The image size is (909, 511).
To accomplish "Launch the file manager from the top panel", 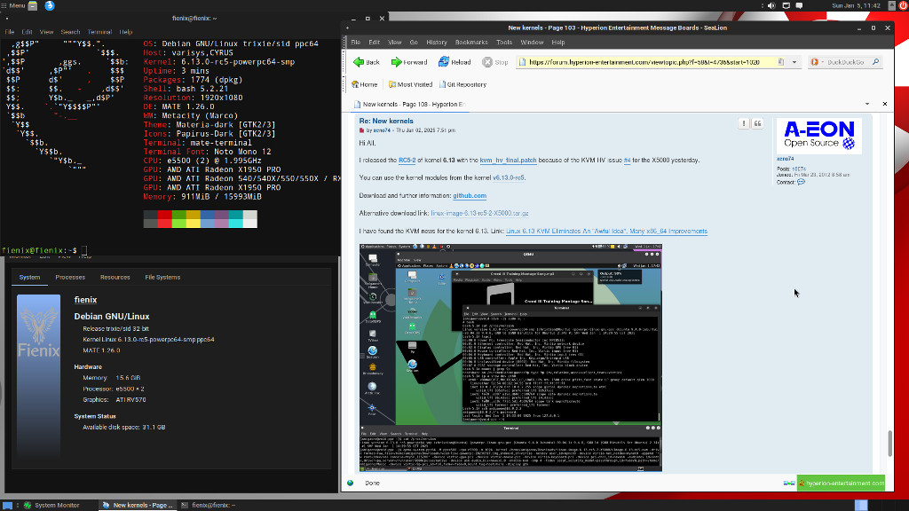I will [x=33, y=6].
